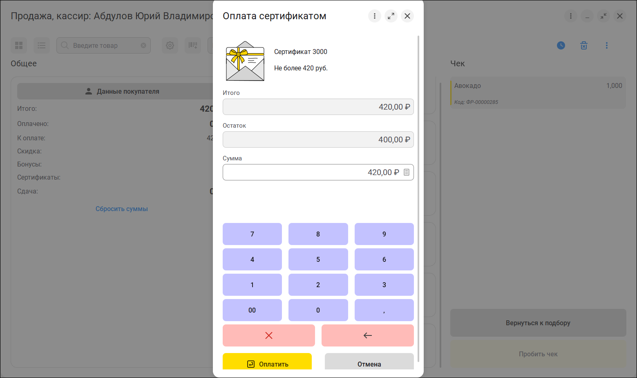Open the settings gear in toolbar
The image size is (637, 378).
coord(170,45)
